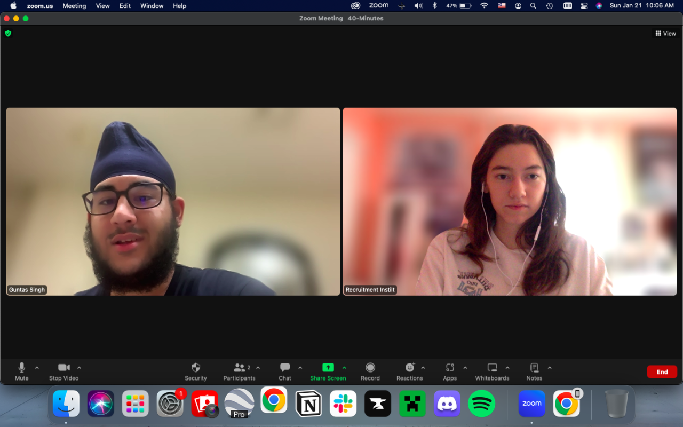Screen dimensions: 683x427
Task: Expand the audio options arrow beside Mute
Action: click(x=37, y=368)
